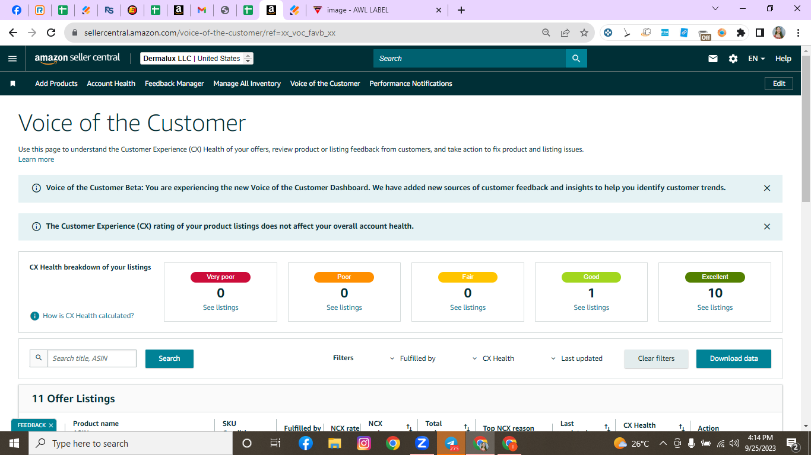Sort listings by Last updated column arrows

coord(607,427)
